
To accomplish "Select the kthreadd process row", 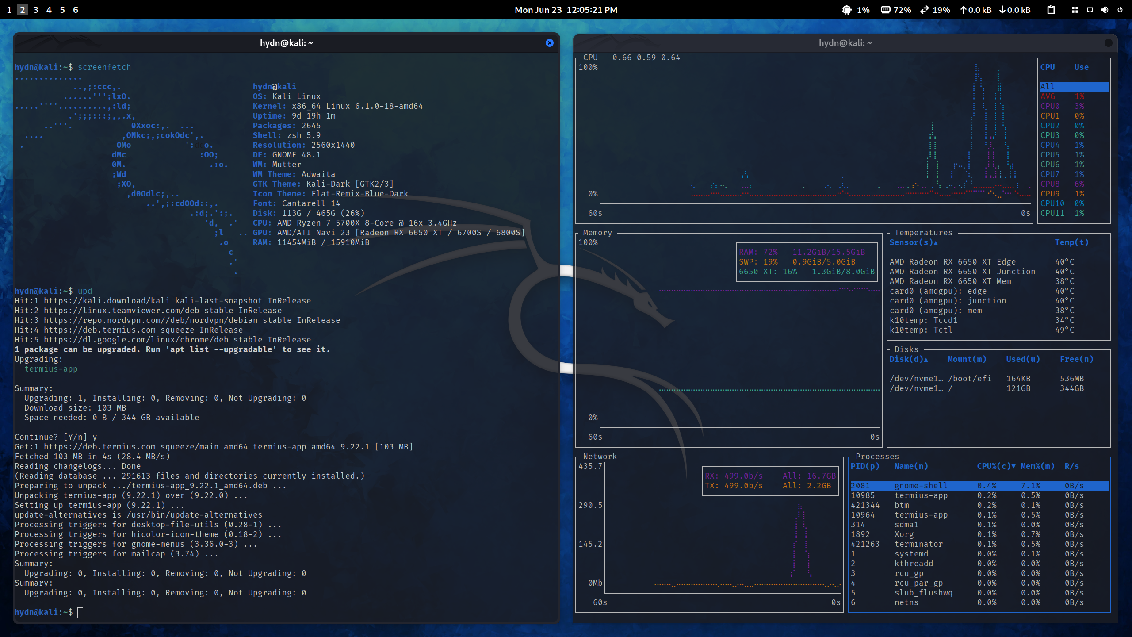I will (979, 564).
